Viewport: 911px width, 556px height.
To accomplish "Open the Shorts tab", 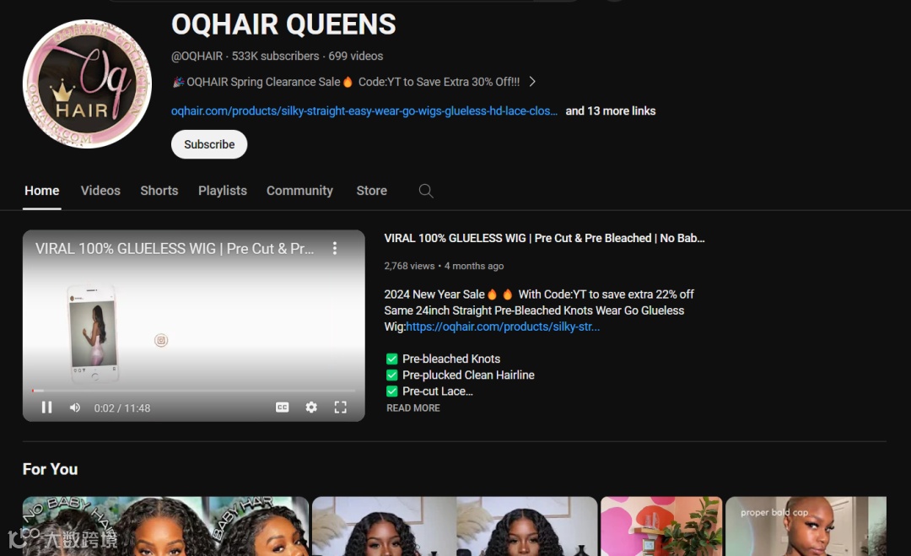I will coord(159,191).
